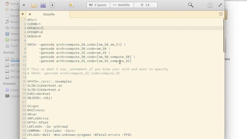Click the OPENMP=0 line
247x139 pixels.
35,32
